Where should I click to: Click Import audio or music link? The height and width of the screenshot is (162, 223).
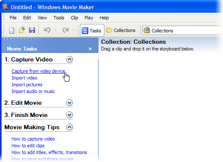click(33, 91)
